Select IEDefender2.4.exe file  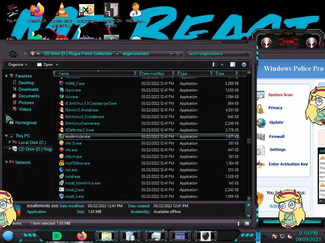(x=80, y=130)
